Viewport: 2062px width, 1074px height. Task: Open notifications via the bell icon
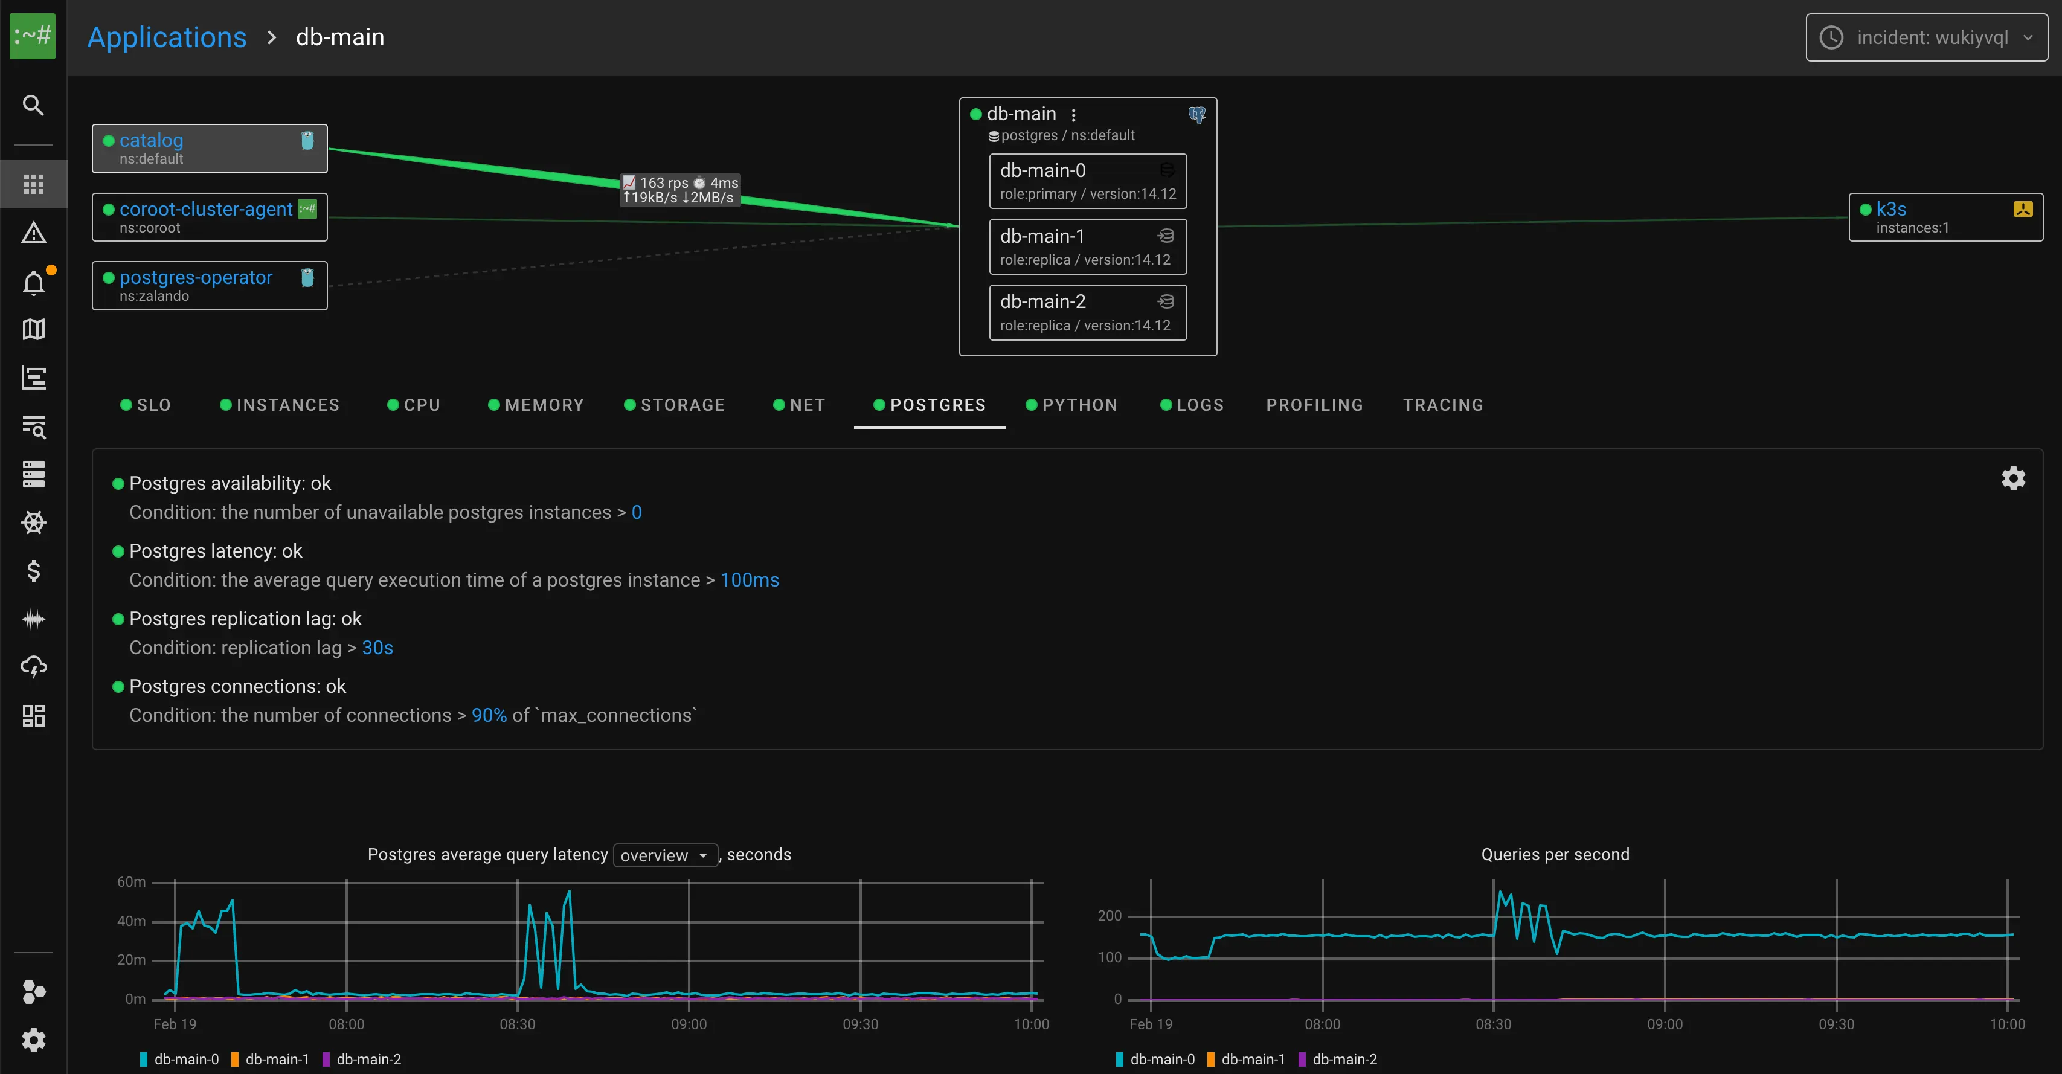(33, 283)
